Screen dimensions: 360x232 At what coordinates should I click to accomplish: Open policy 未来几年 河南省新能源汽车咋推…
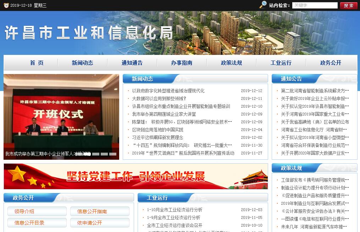point(314,227)
